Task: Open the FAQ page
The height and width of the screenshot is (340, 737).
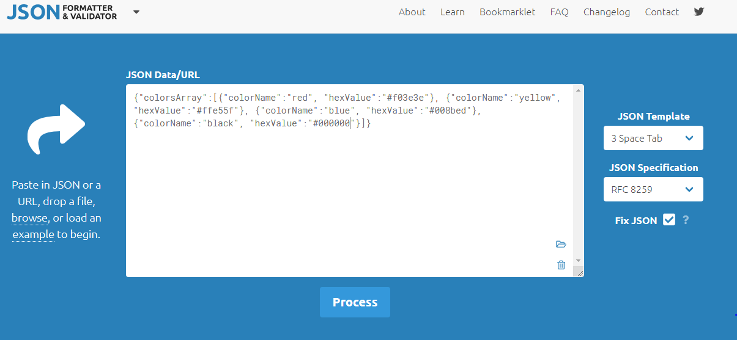Action: (560, 12)
